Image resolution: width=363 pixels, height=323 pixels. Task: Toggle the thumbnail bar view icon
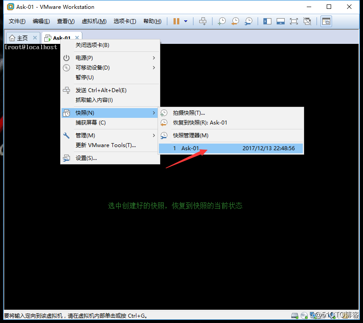(281, 21)
